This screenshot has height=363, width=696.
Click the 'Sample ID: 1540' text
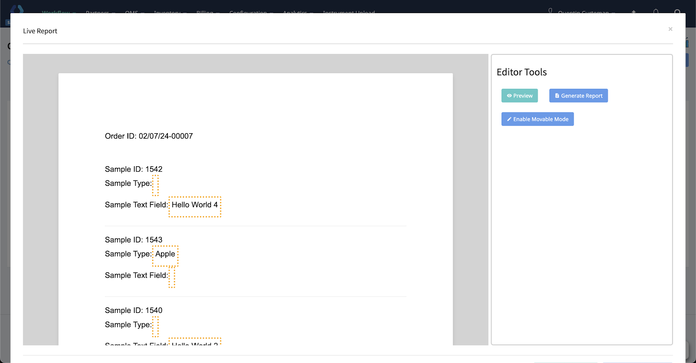(134, 310)
